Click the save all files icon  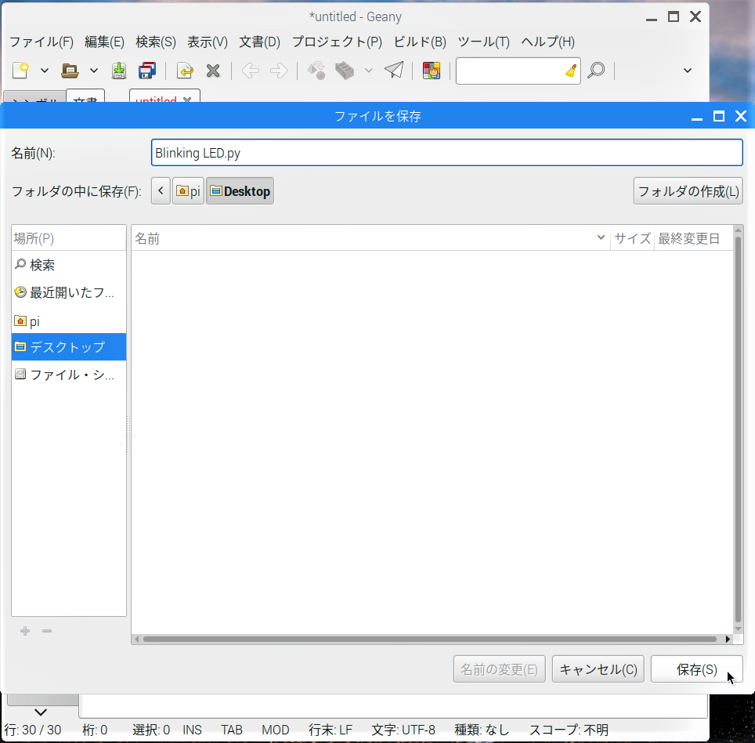[147, 71]
